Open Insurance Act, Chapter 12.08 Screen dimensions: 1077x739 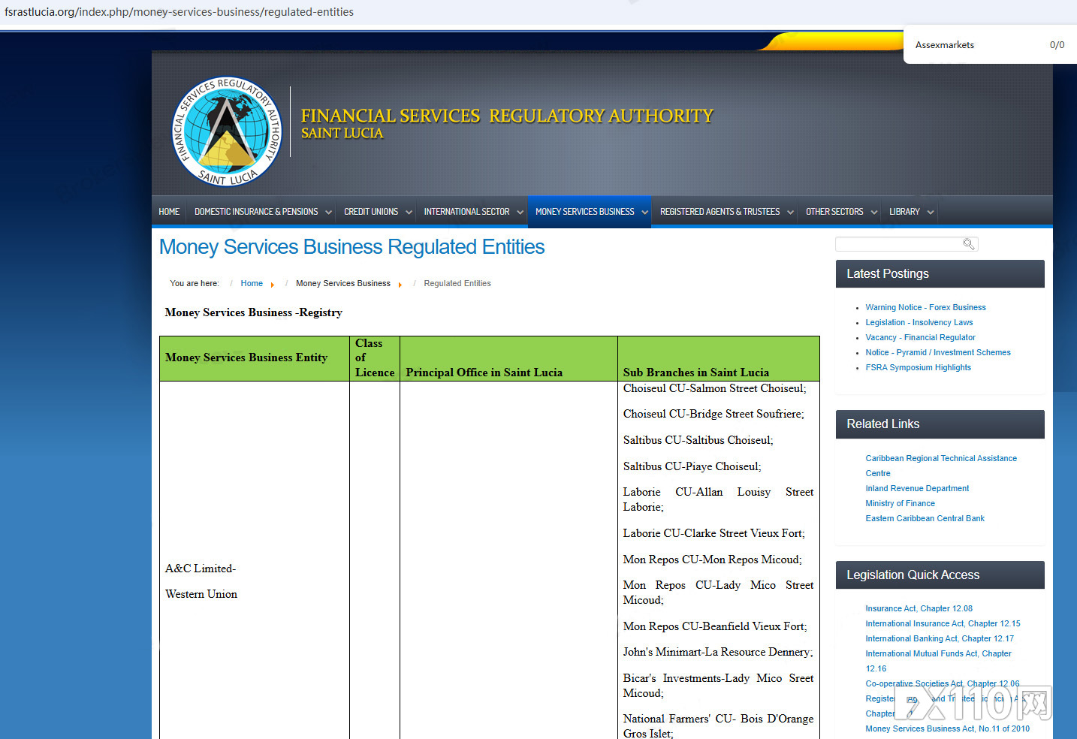click(x=919, y=608)
